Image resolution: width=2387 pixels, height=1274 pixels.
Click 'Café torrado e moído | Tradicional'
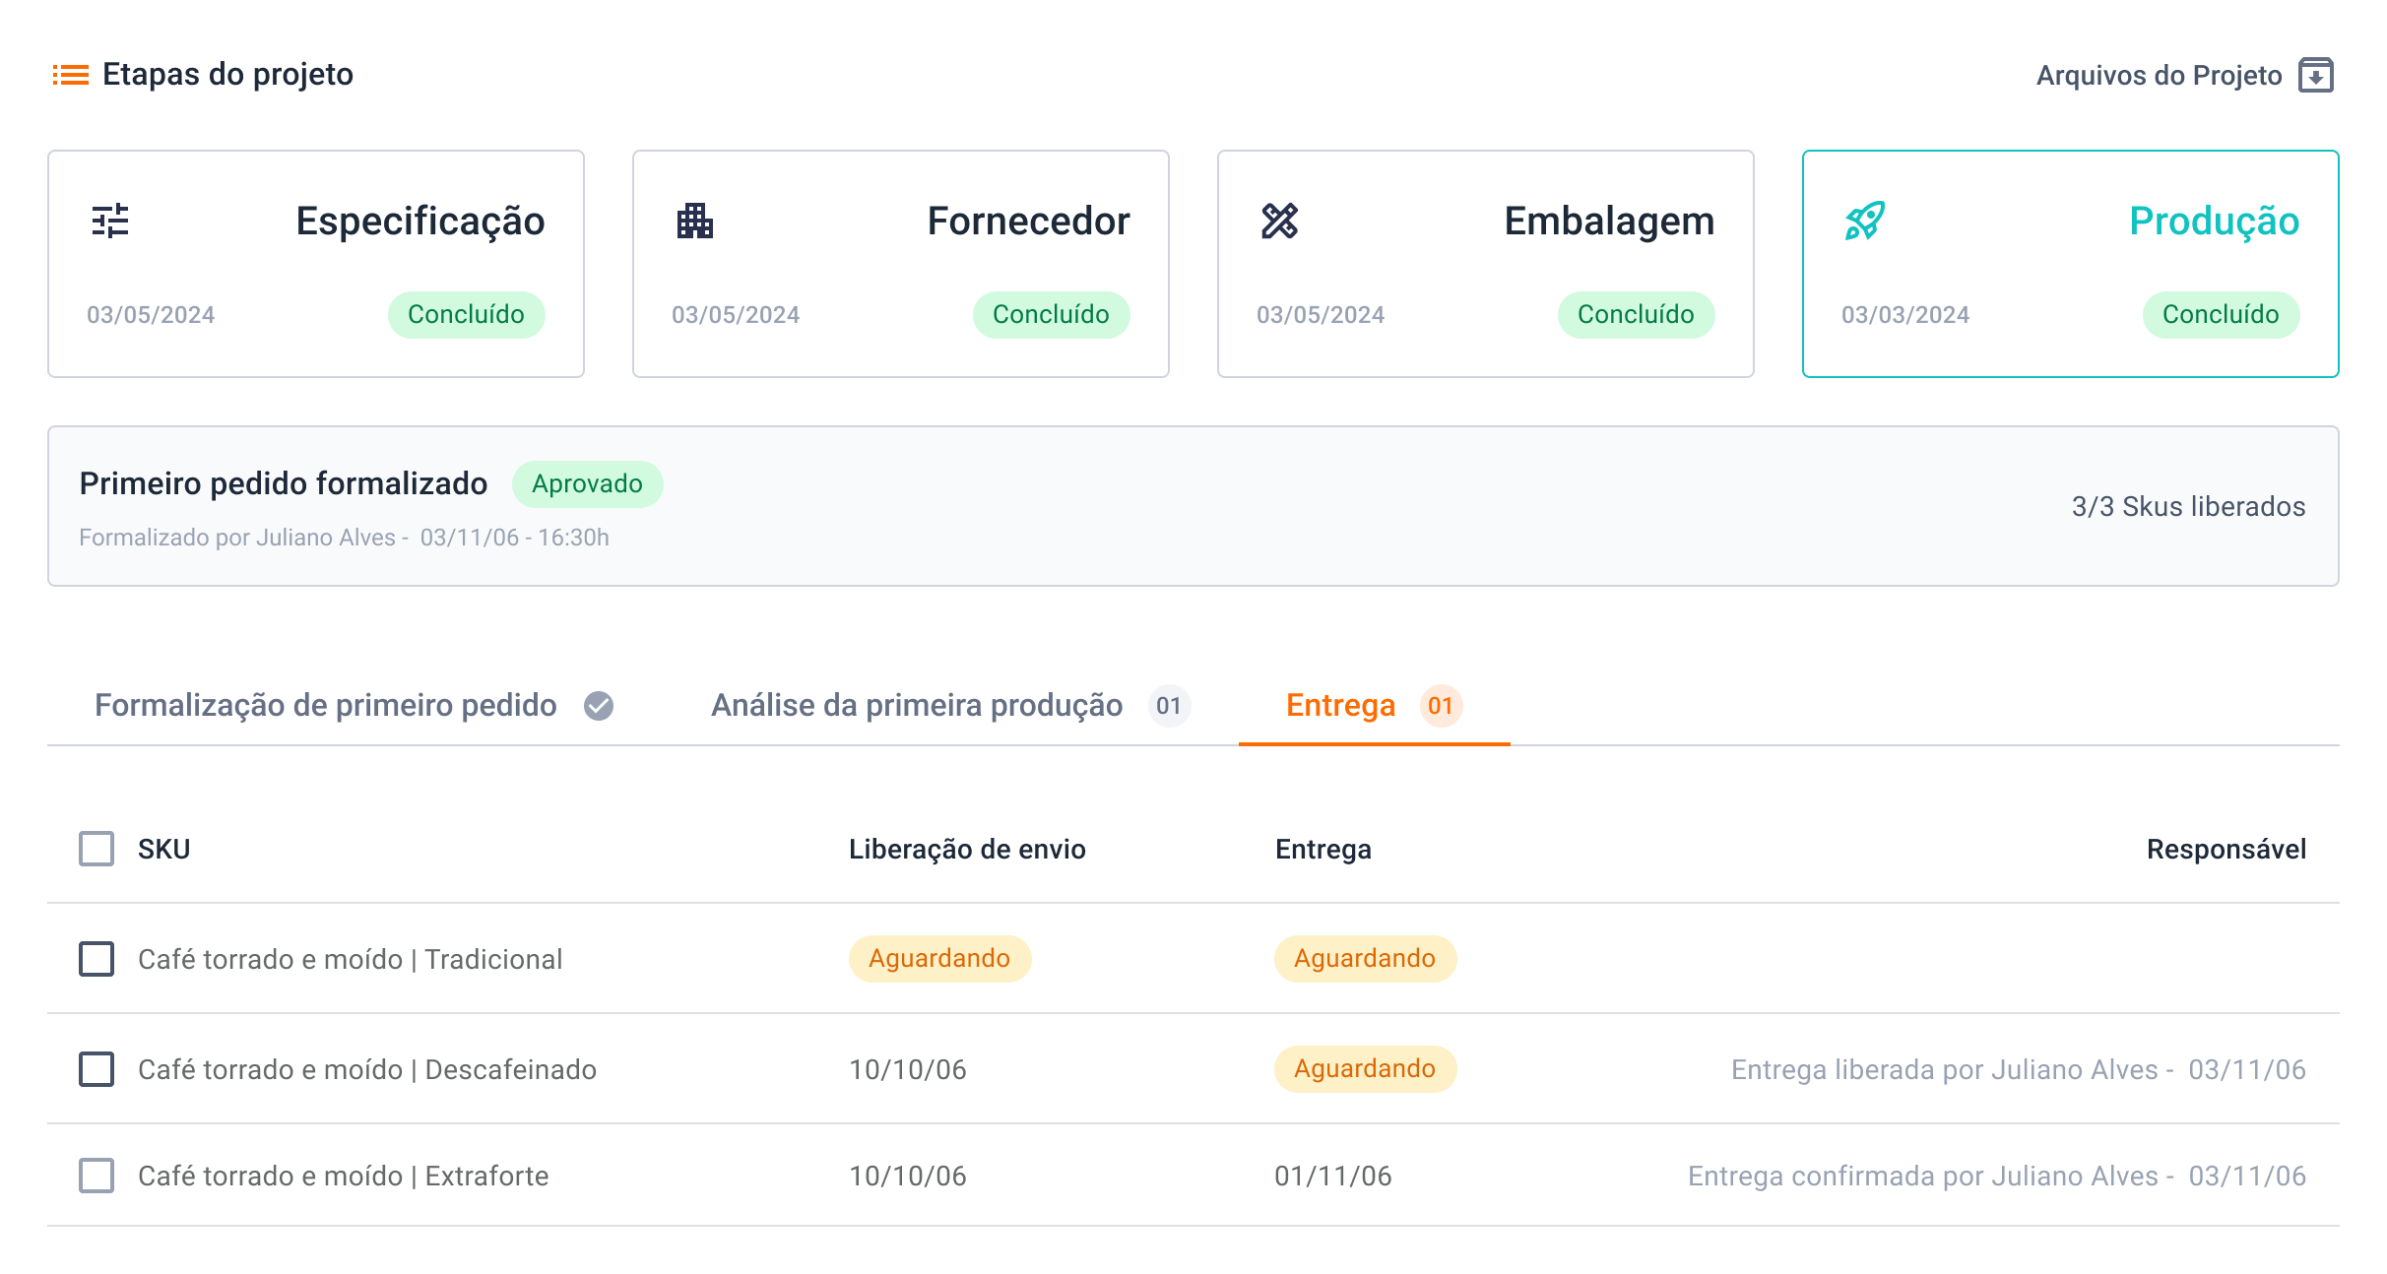point(351,960)
